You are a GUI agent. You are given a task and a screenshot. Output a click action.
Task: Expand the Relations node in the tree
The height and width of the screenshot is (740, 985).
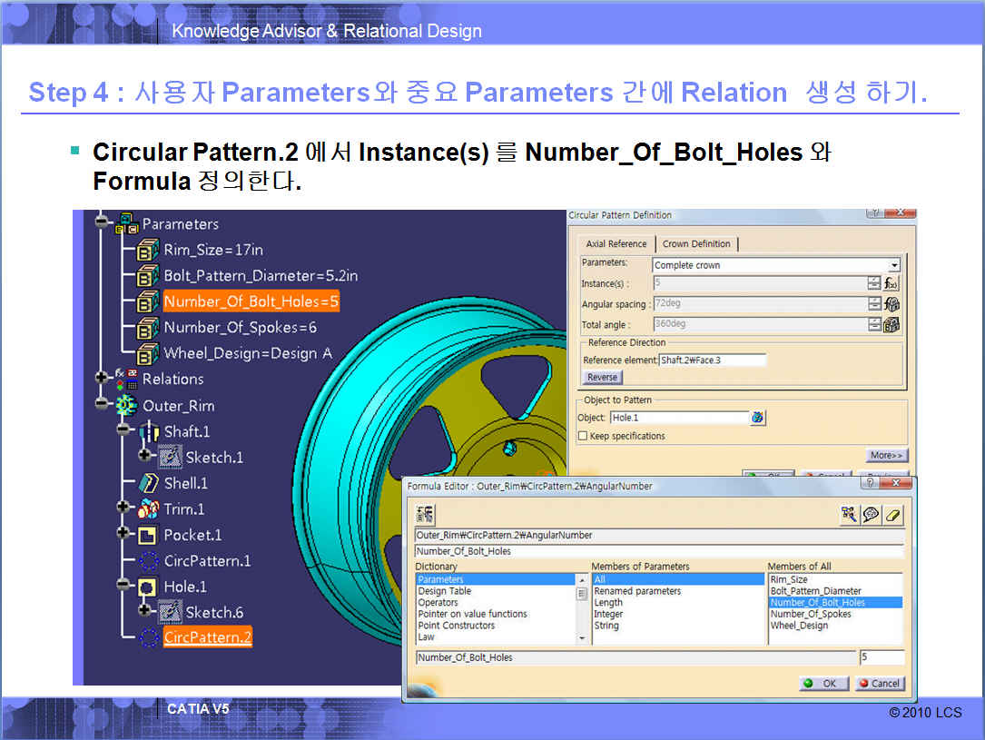[x=101, y=377]
